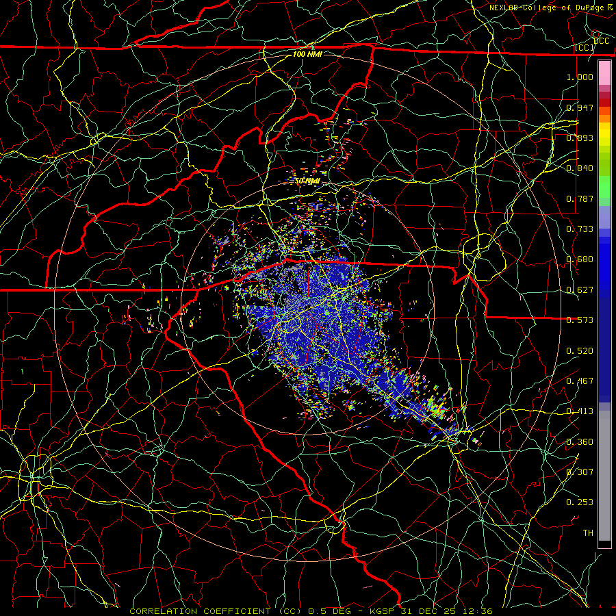Select the 0.307 scale value

(580, 472)
